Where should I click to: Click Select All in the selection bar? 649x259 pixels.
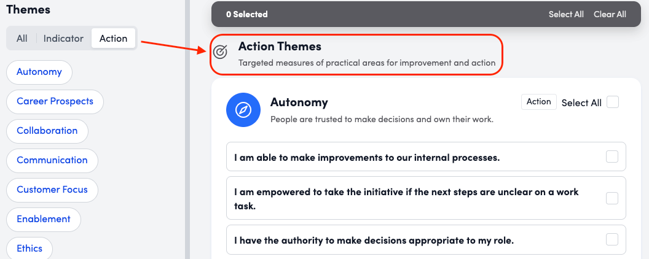tap(566, 14)
